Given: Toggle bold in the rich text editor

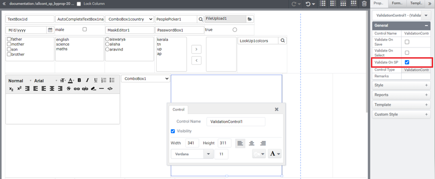Looking at the screenshot, I should (x=79, y=80).
